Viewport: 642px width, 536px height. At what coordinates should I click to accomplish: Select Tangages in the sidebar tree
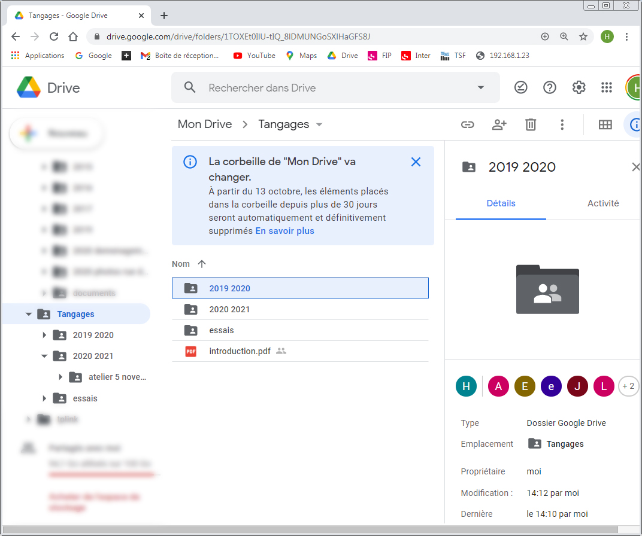[75, 314]
